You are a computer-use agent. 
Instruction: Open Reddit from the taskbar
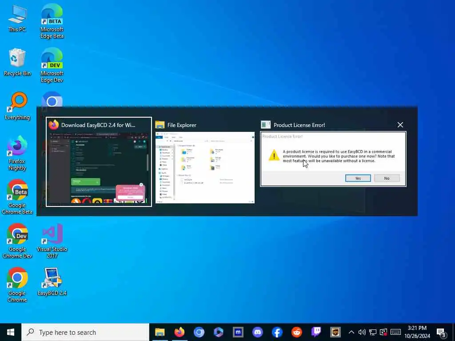pos(296,332)
